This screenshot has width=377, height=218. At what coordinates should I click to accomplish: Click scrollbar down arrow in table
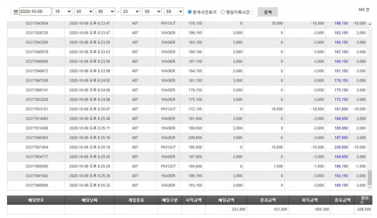pos(370,187)
